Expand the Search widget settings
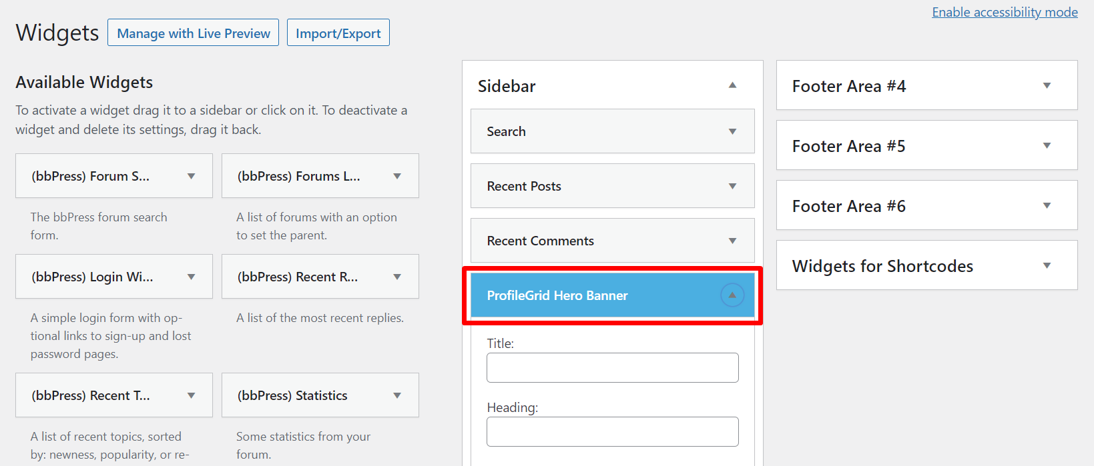Viewport: 1094px width, 466px height. pyautogui.click(x=732, y=131)
